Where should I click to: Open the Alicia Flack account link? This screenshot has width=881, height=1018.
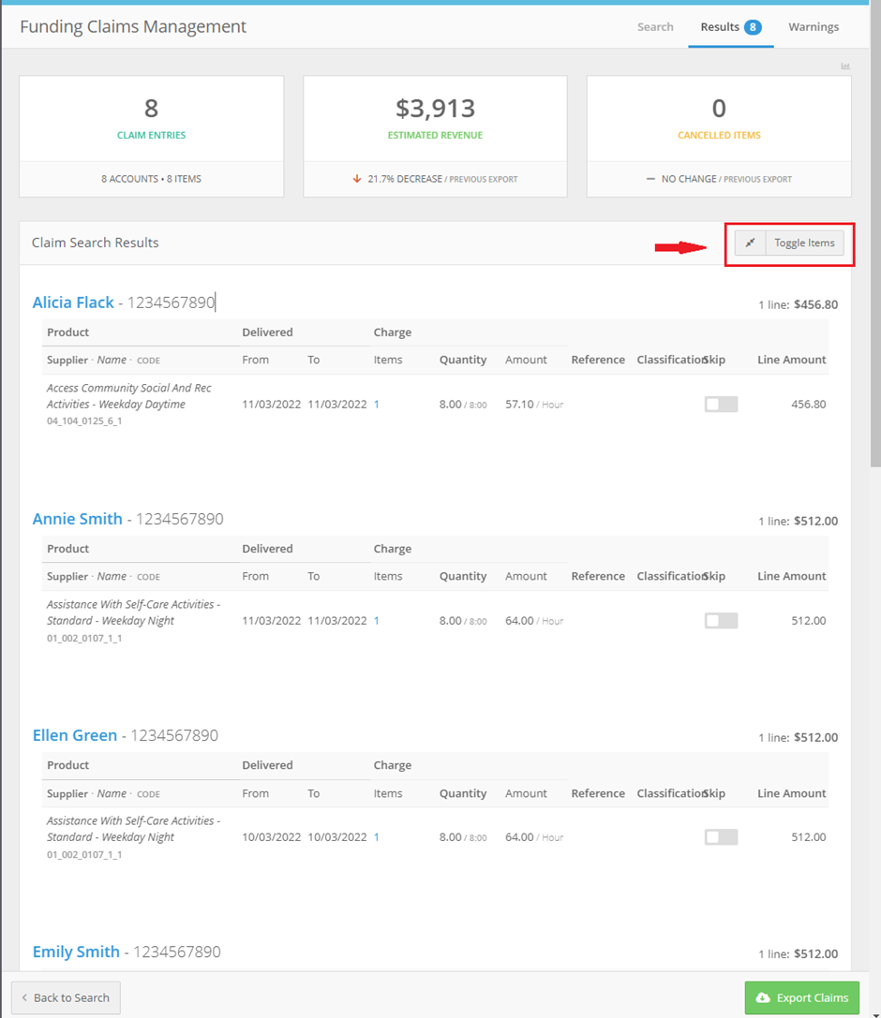(x=73, y=302)
